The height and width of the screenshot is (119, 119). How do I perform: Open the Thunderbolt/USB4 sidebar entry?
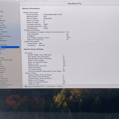pyautogui.click(x=6, y=60)
